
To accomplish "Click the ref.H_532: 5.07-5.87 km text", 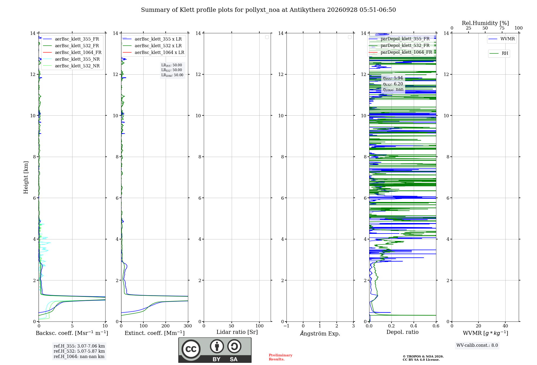I will 79,351.
